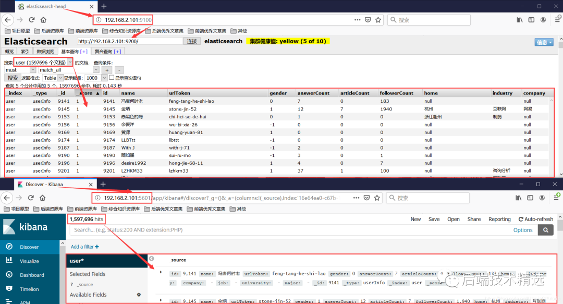This screenshot has height=304, width=563.
Task: Toggle 显示查询语句 checkbox
Action: [112, 77]
